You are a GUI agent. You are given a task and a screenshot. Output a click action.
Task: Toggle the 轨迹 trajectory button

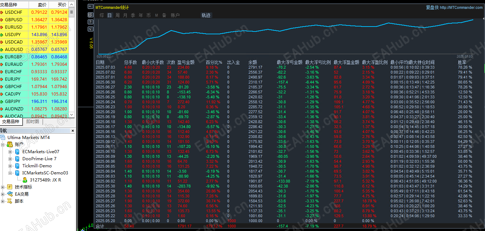206,15
